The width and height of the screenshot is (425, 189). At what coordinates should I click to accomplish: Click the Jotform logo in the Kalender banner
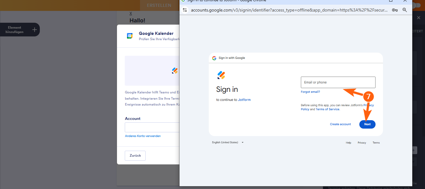tap(175, 71)
